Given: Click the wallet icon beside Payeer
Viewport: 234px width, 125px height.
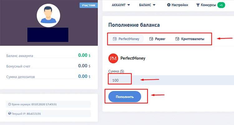Looking at the screenshot, I should [x=151, y=39].
